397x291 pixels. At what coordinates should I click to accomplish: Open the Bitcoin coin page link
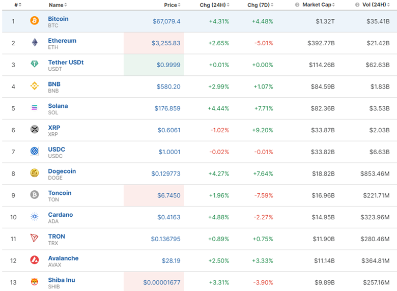pos(58,19)
